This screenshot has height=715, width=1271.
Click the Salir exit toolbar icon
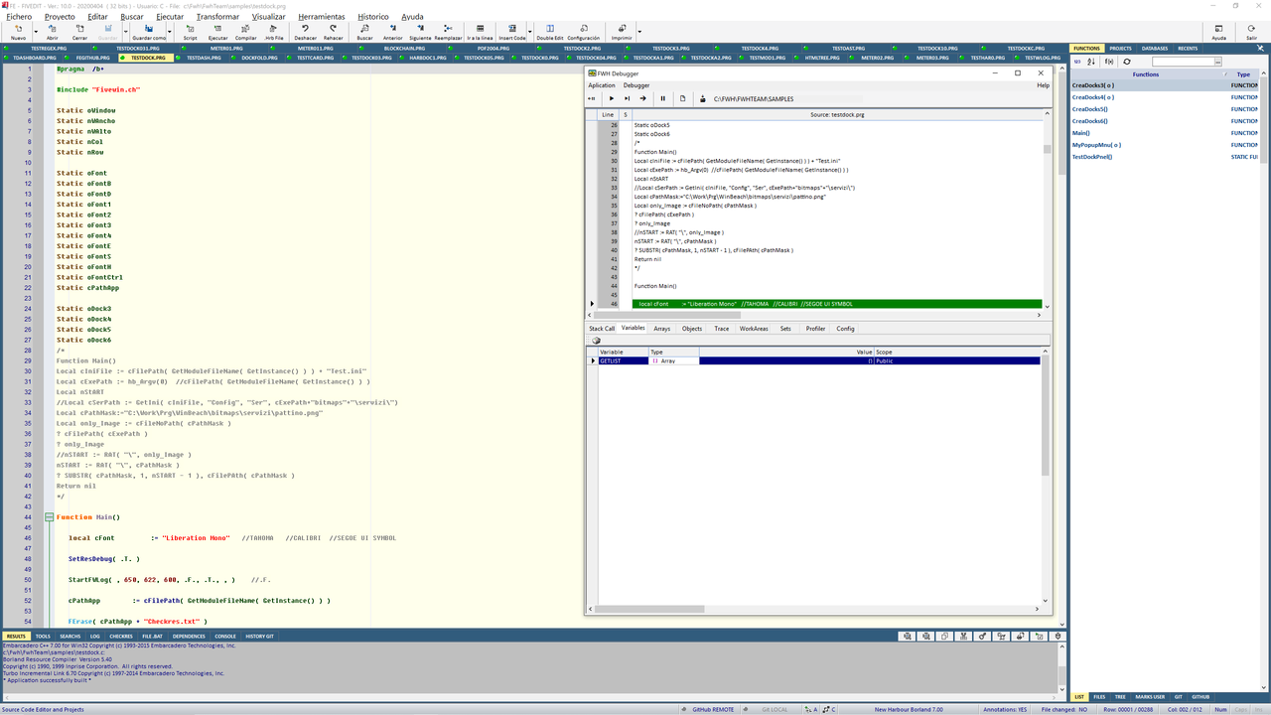(x=1251, y=30)
